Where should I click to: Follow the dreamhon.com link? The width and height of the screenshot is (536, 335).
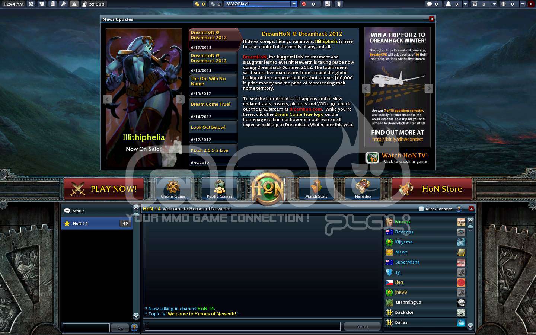pyautogui.click(x=306, y=109)
